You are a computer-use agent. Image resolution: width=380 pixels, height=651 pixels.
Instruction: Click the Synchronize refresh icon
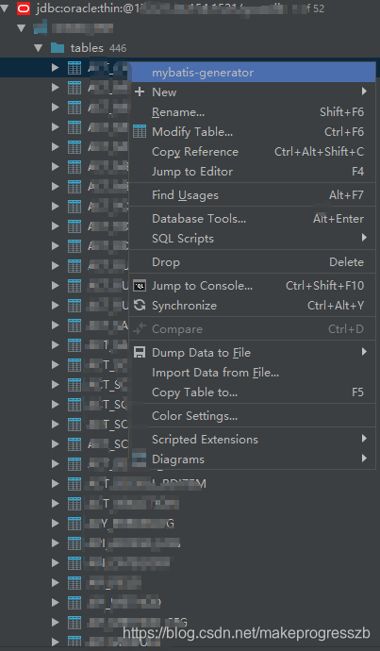click(140, 306)
